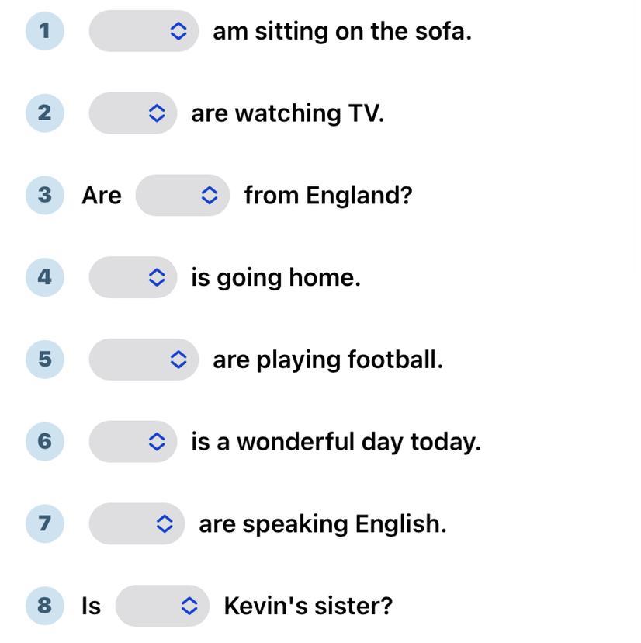This screenshot has height=643, width=641.
Task: Open dropdown before 'is going home'
Action: coord(133,277)
